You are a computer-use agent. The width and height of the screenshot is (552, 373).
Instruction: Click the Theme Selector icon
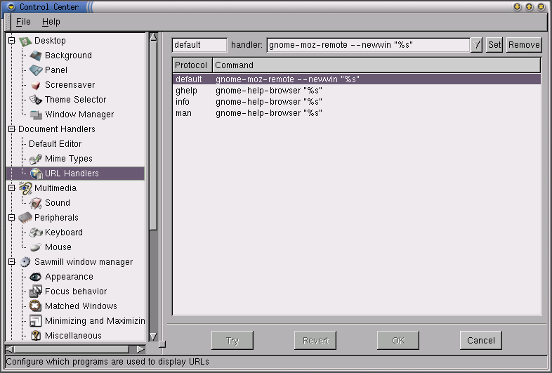[36, 100]
